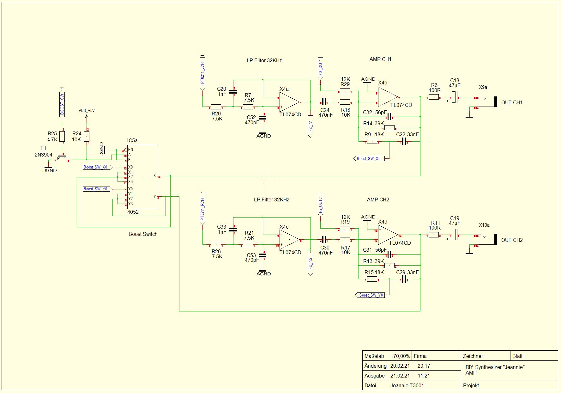Image resolution: width=561 pixels, height=393 pixels.
Task: Click the R6 100R resistor symbol
Action: 434,98
